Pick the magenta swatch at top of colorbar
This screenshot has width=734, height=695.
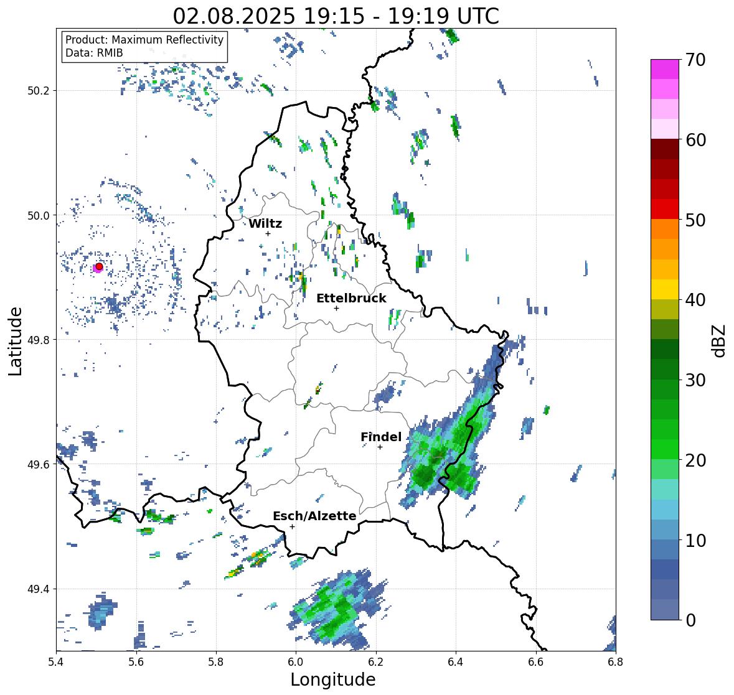click(x=665, y=69)
